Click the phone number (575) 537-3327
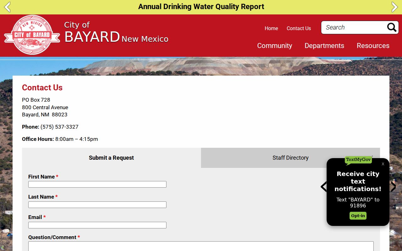The width and height of the screenshot is (402, 251). (x=59, y=127)
